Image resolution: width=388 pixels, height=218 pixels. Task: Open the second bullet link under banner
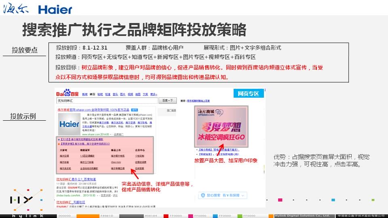point(219,154)
